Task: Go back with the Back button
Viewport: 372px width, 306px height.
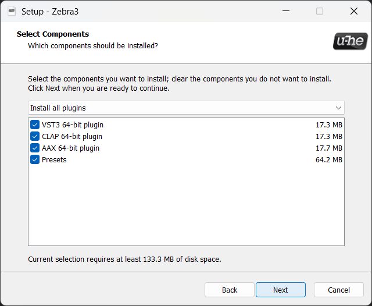Action: 230,290
